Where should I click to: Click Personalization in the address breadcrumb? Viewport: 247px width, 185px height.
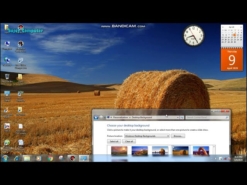click(120, 117)
